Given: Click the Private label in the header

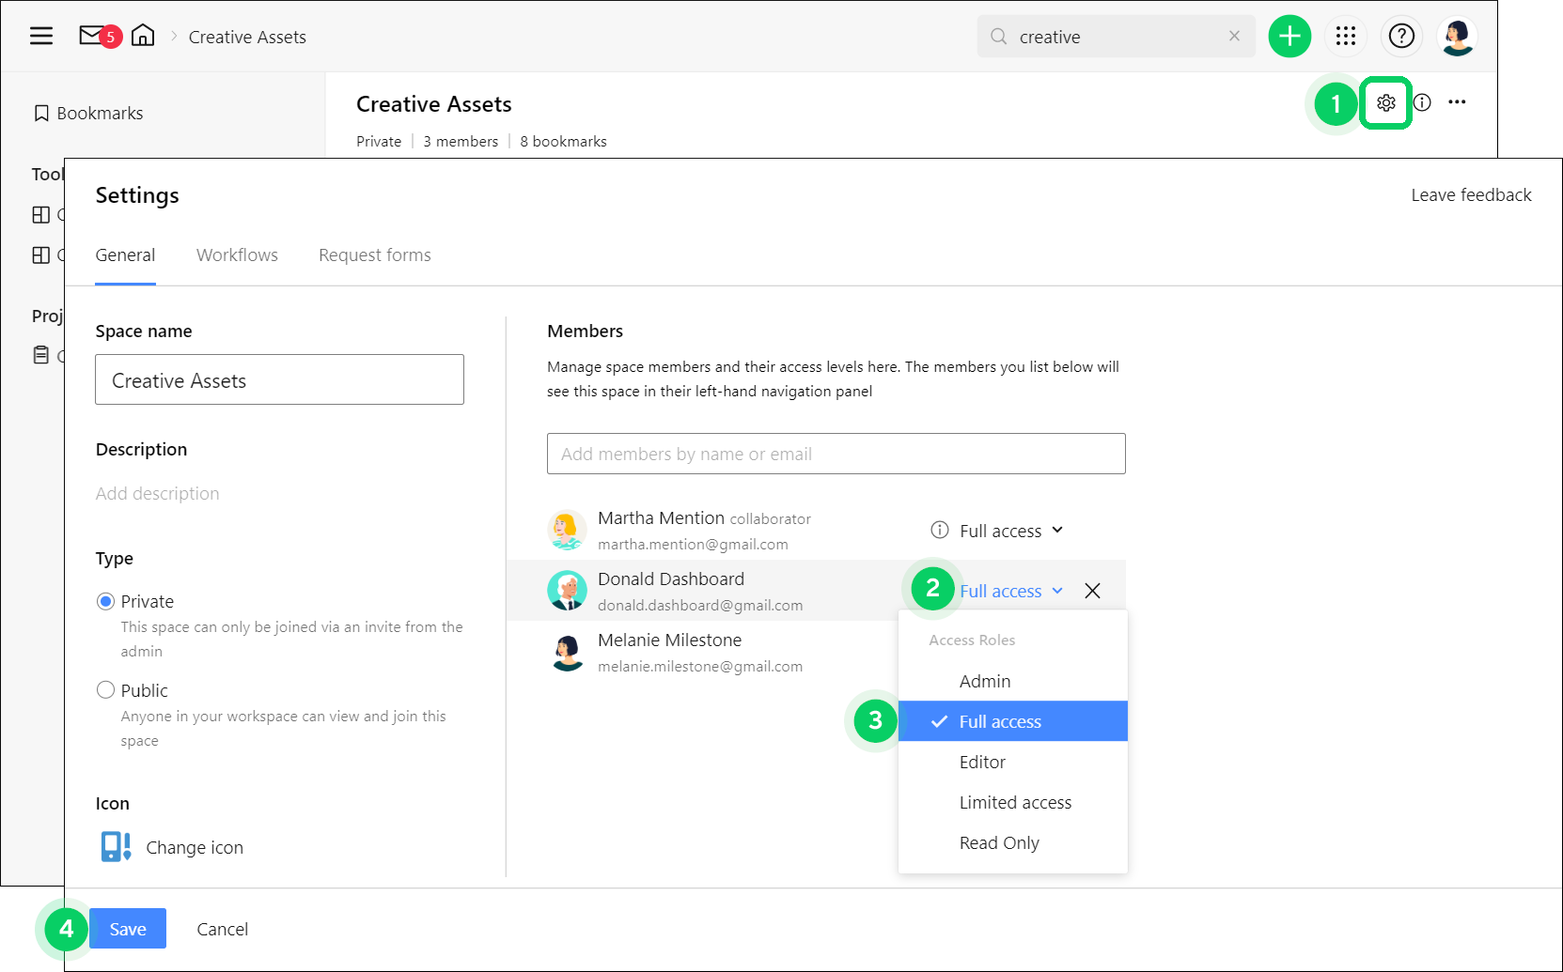Looking at the screenshot, I should 379,141.
